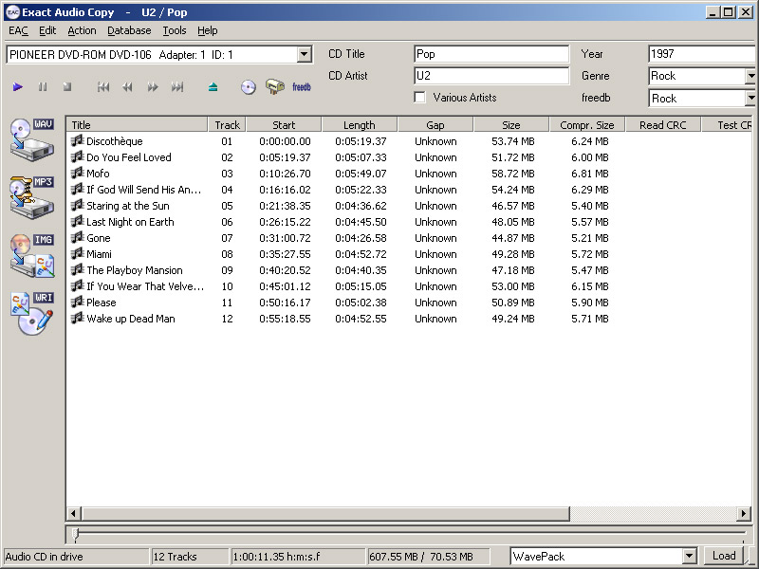Open the EAC menu

click(x=18, y=31)
